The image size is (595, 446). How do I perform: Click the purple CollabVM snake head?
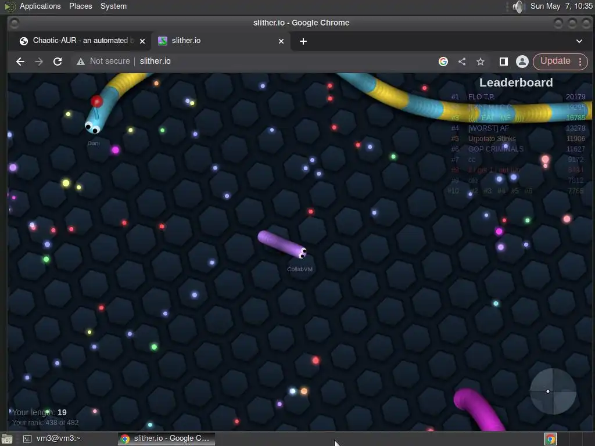click(302, 252)
